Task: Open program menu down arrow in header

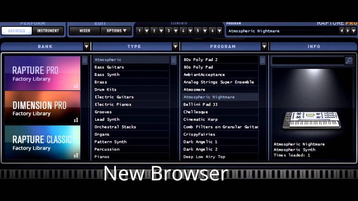Action: 354,31
